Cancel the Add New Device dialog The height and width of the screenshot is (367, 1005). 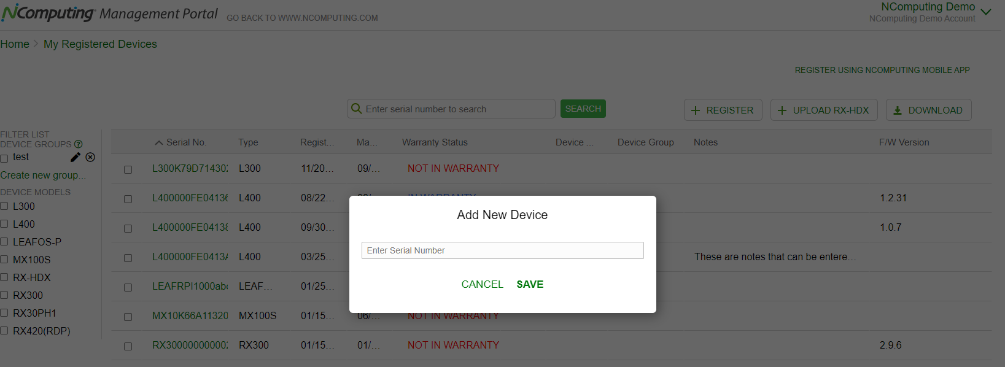click(x=482, y=284)
